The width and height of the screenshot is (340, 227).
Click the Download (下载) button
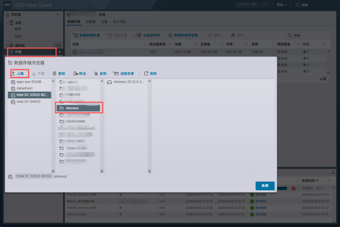click(38, 73)
